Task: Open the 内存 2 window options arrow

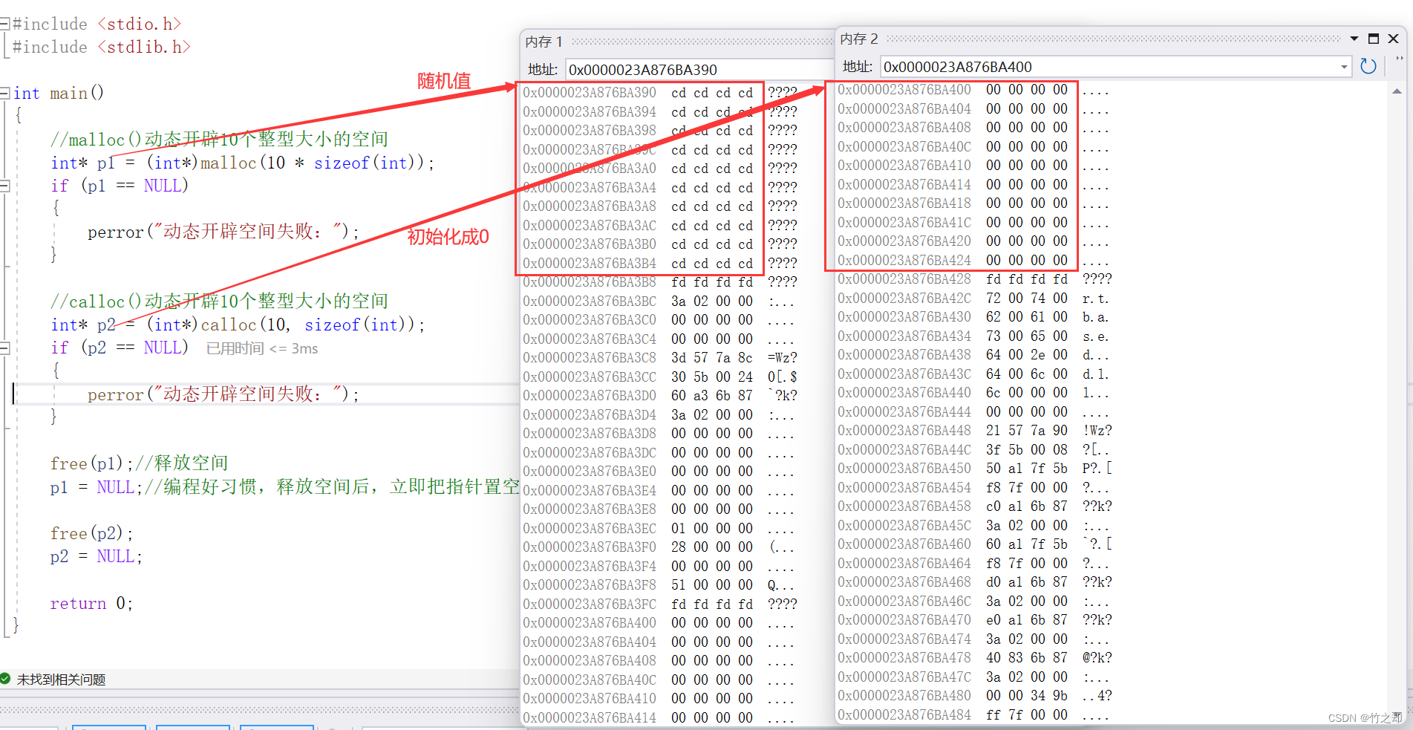Action: point(1354,38)
